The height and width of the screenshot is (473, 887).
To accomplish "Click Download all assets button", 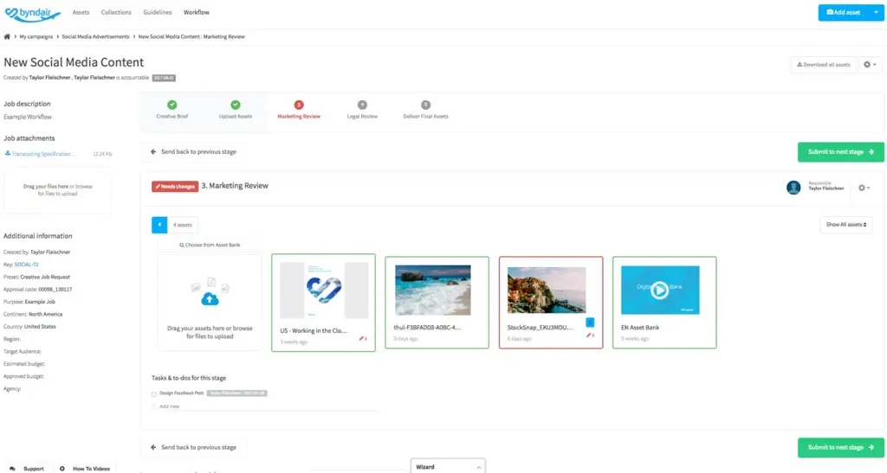I will (823, 65).
